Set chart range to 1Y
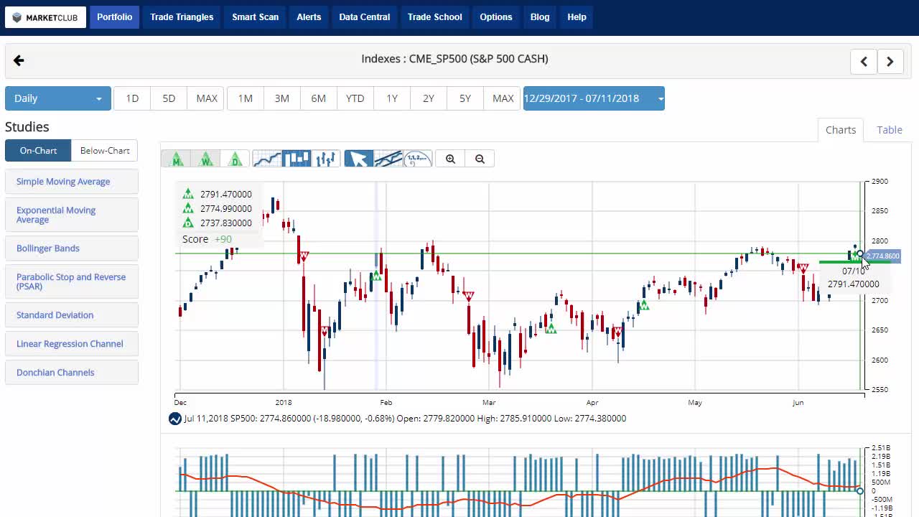 pos(392,98)
